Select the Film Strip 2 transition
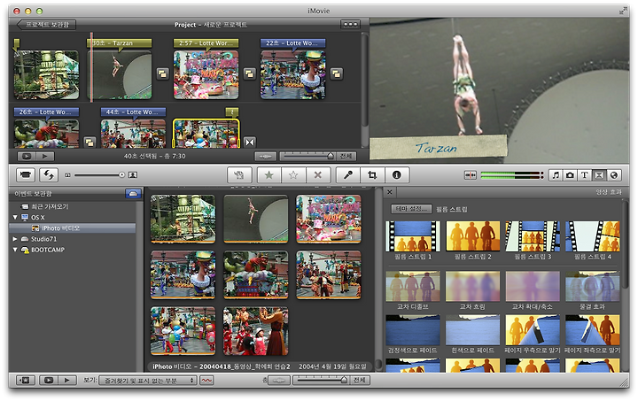Viewport: 638px width, 401px height. 472,236
